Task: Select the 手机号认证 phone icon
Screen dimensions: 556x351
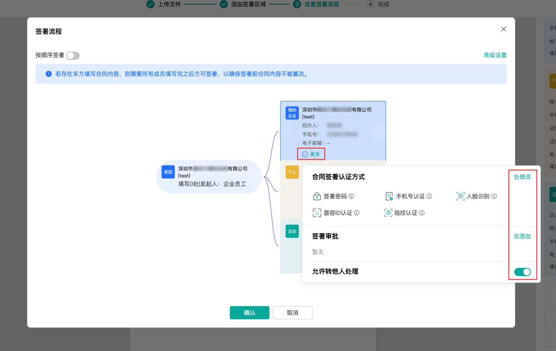Action: click(389, 196)
